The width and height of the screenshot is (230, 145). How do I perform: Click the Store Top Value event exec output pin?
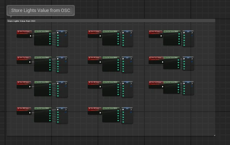click(30, 62)
